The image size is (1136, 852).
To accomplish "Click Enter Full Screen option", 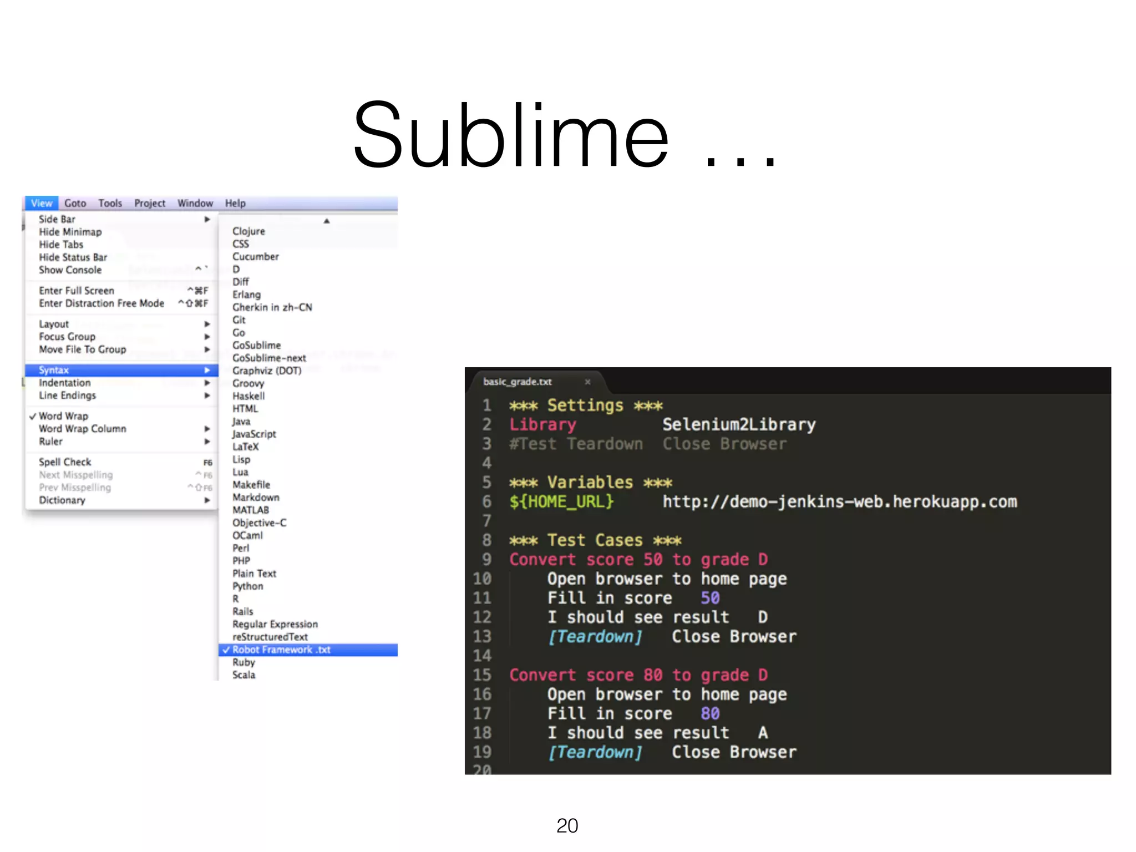I will coord(77,291).
